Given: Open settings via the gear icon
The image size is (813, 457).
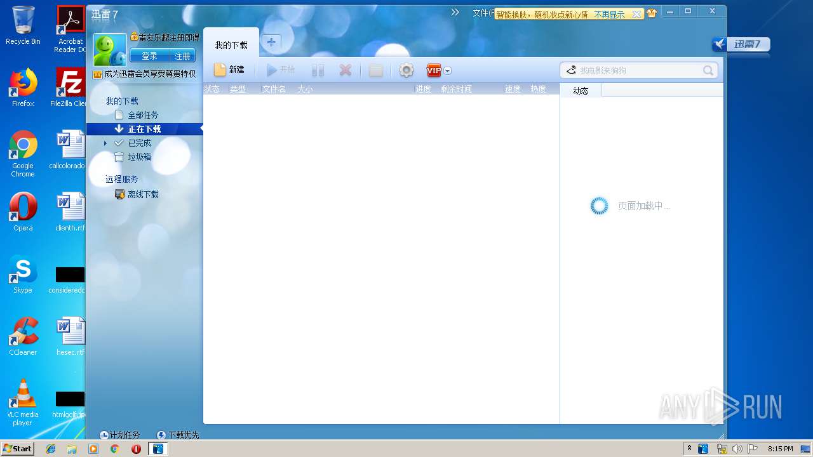Looking at the screenshot, I should [x=406, y=70].
